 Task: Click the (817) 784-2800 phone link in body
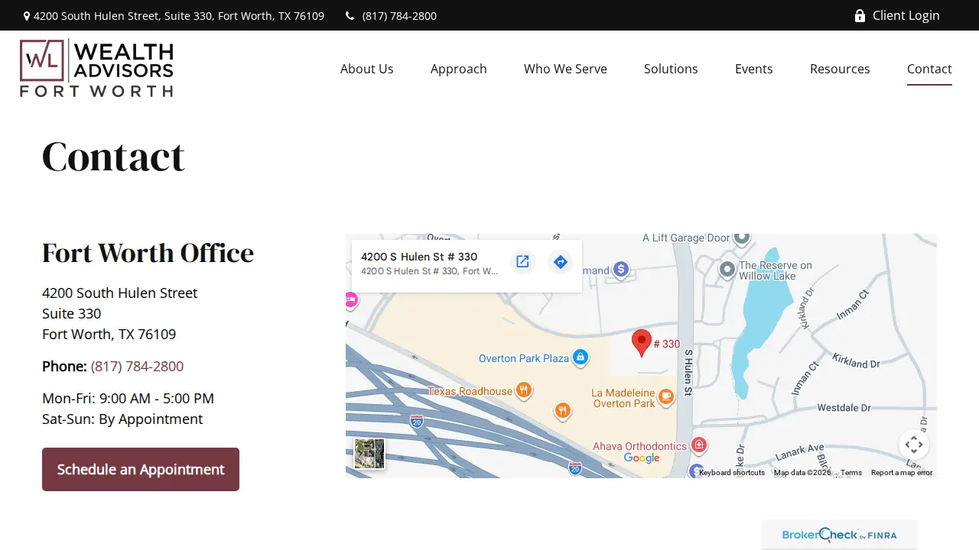(137, 366)
